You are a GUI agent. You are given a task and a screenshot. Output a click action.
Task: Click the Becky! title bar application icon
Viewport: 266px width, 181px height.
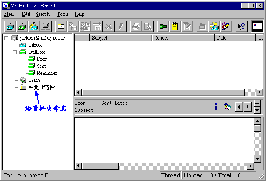6,6
